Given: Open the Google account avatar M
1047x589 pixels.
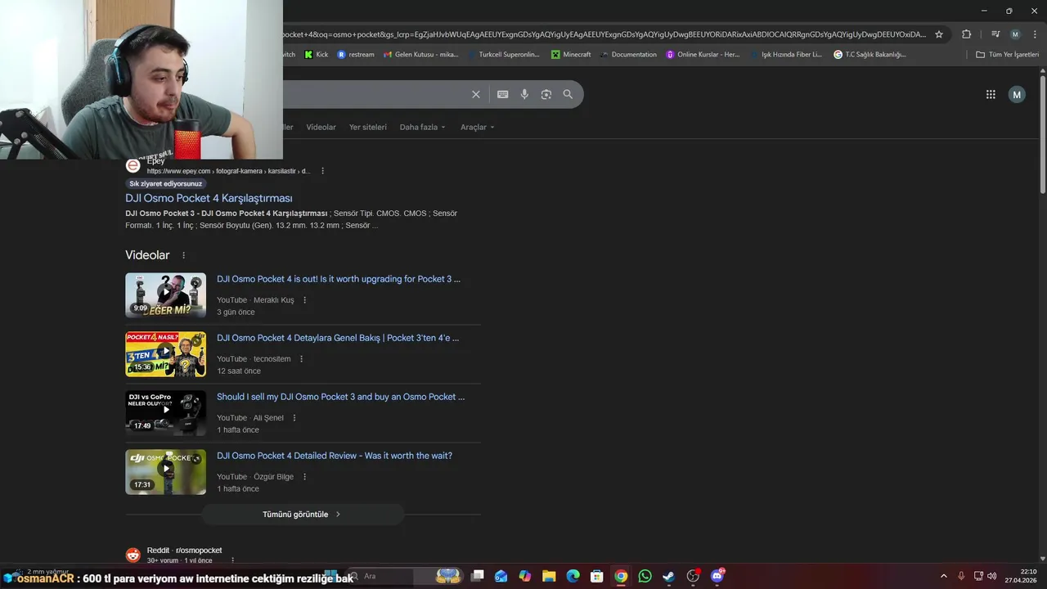Looking at the screenshot, I should (x=1017, y=94).
